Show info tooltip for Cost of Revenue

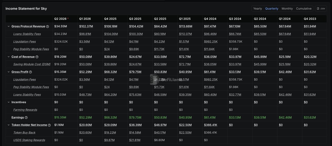click(x=37, y=57)
